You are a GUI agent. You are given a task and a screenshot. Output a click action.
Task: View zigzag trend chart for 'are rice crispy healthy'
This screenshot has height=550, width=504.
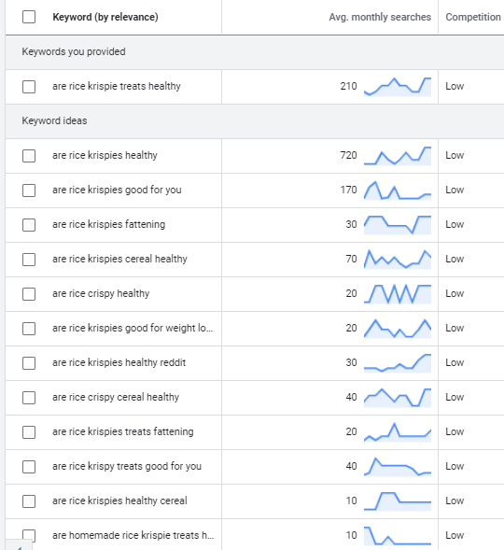(398, 294)
